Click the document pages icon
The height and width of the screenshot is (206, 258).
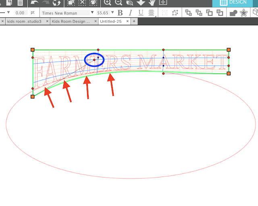[9, 2]
